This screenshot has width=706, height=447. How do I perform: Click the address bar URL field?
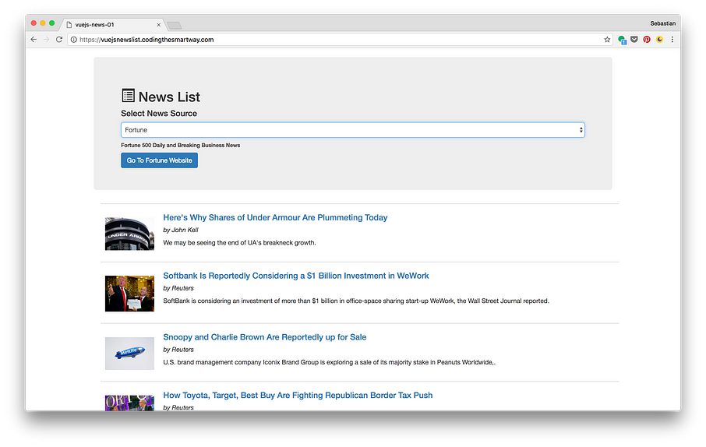tap(335, 40)
